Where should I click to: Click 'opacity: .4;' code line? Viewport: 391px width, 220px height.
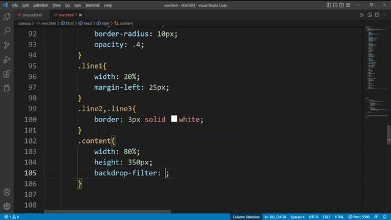click(119, 45)
